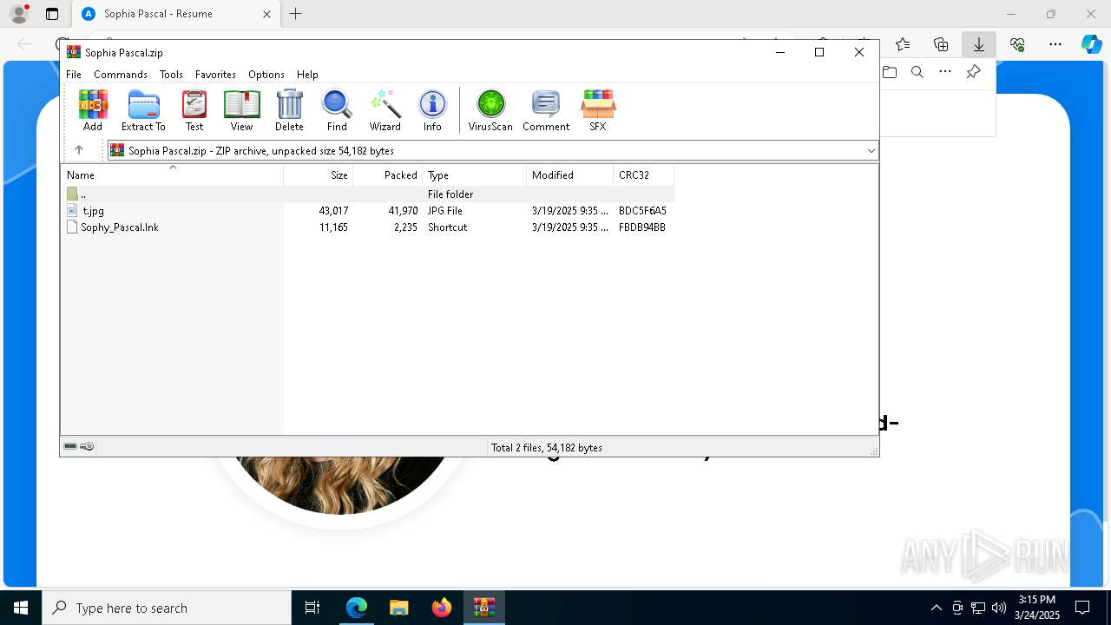Open the Commands menu
The image size is (1111, 625).
pyautogui.click(x=121, y=75)
